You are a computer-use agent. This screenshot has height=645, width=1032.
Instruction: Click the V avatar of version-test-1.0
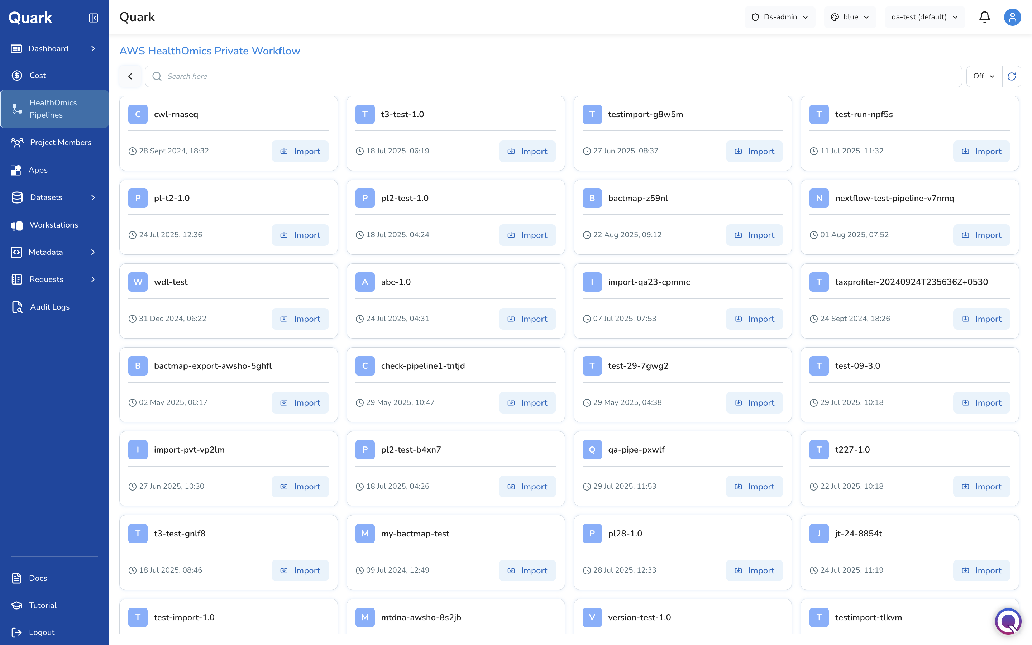click(x=592, y=617)
